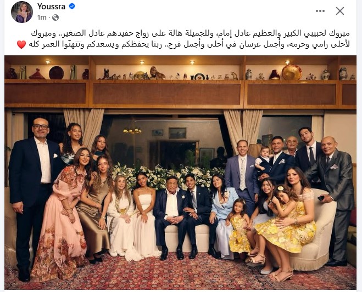Image resolution: width=362 pixels, height=292 pixels.
Task: Open the wedding family photo in full view
Action: tap(180, 173)
